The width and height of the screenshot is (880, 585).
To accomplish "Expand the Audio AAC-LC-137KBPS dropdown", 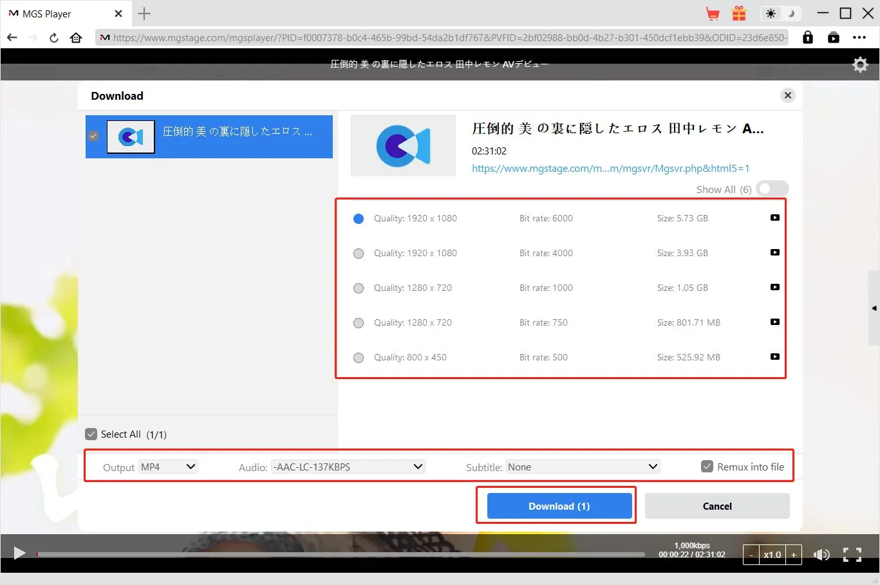I will [348, 467].
